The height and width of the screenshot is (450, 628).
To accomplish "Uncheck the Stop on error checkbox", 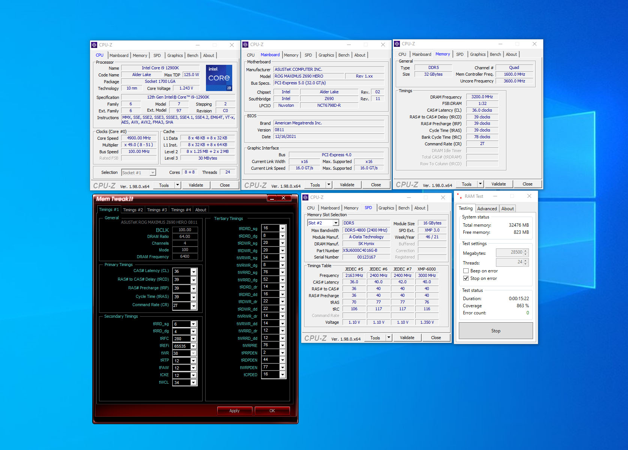I will [x=466, y=278].
